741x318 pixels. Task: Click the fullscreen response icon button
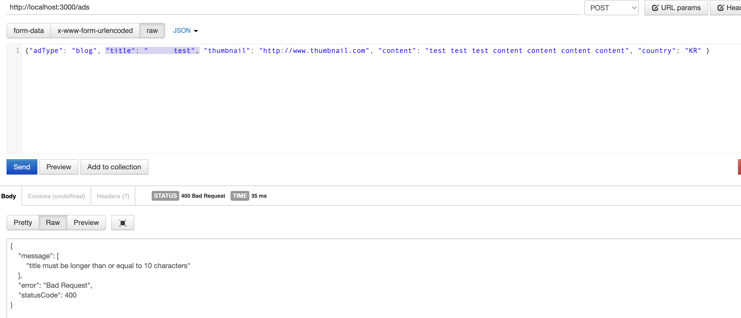pos(122,223)
